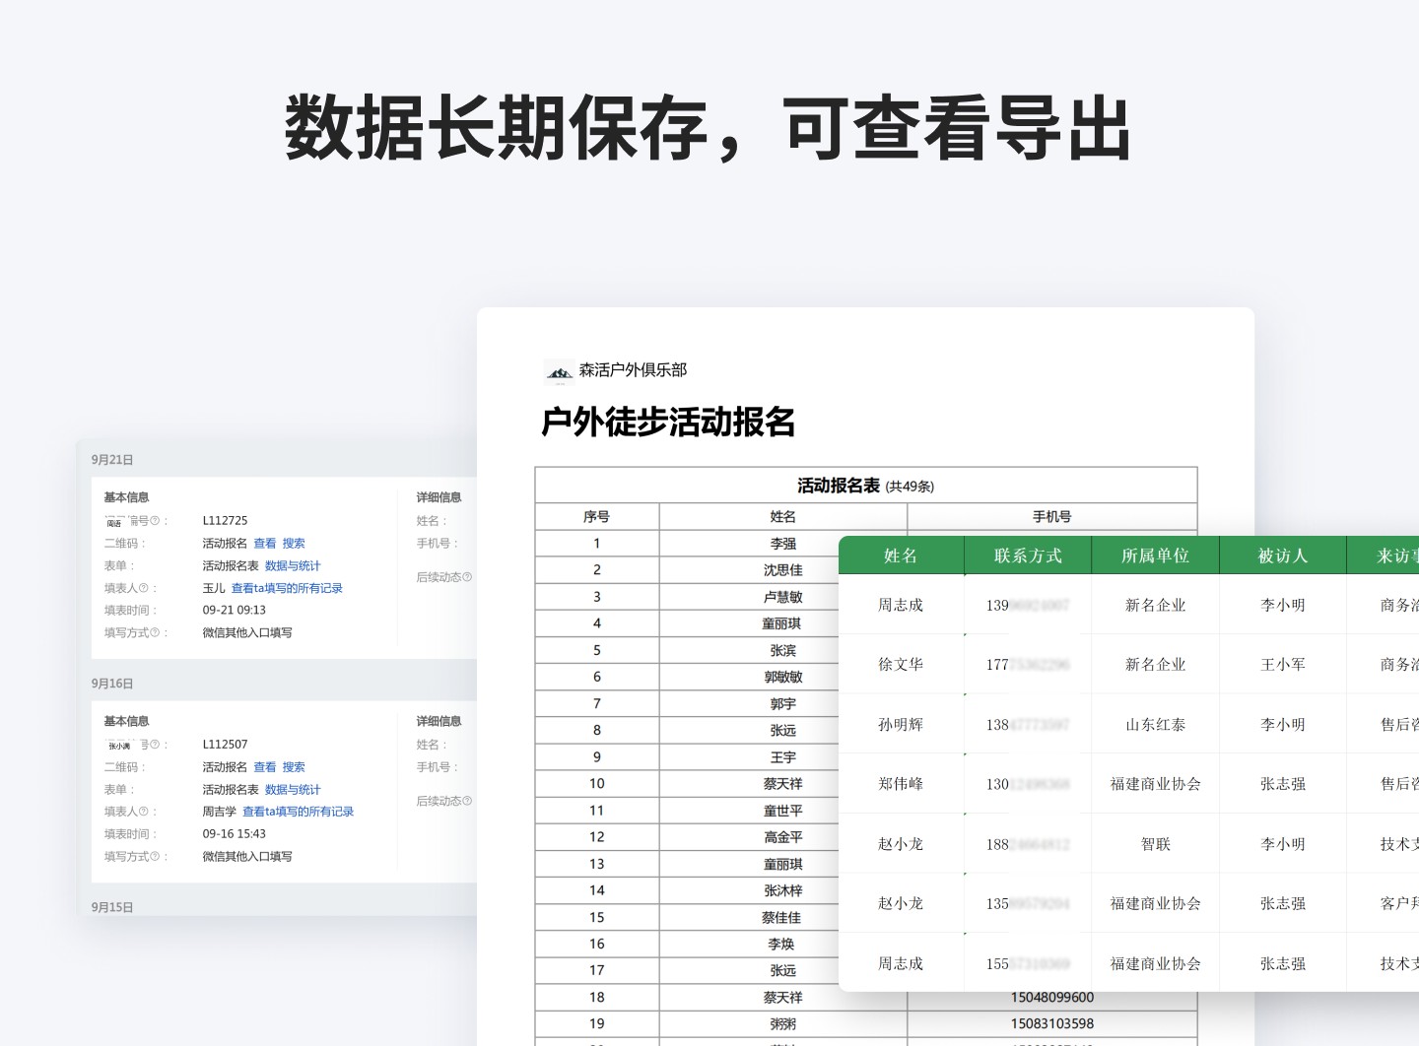Image resolution: width=1419 pixels, height=1046 pixels.
Task: View all records filled by 周吉学
Action: click(296, 812)
